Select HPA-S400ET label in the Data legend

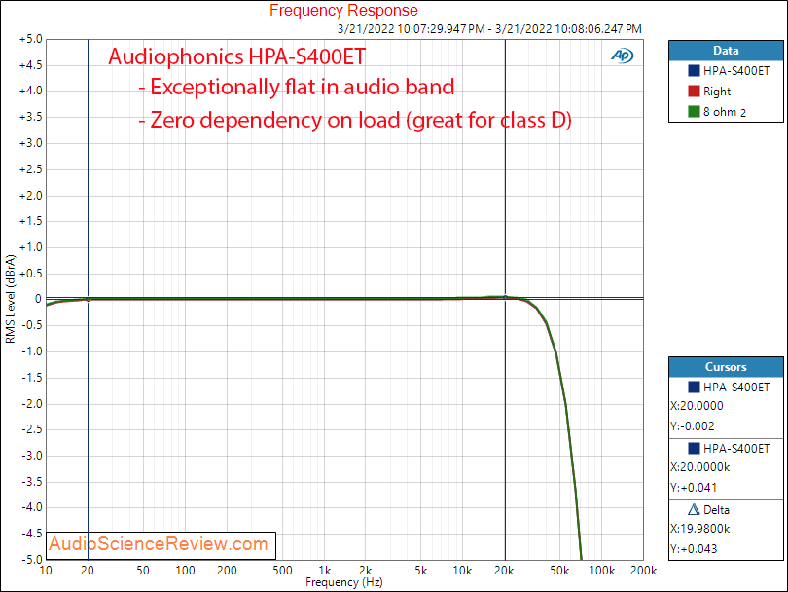[x=736, y=71]
